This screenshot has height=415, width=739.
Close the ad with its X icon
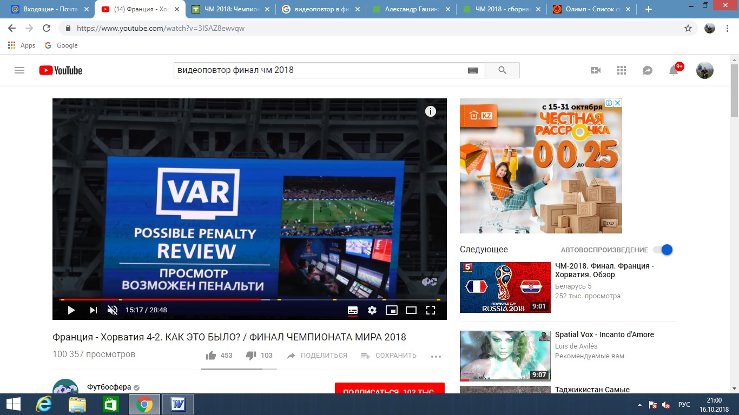tap(618, 103)
